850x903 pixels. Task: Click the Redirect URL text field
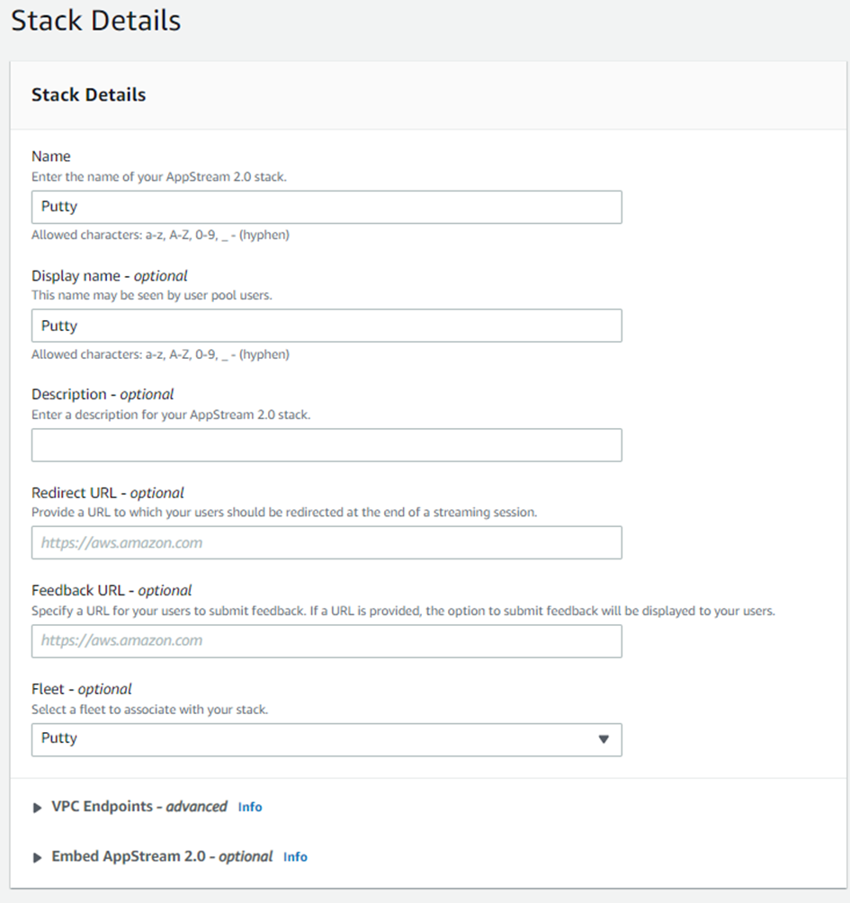pos(326,543)
